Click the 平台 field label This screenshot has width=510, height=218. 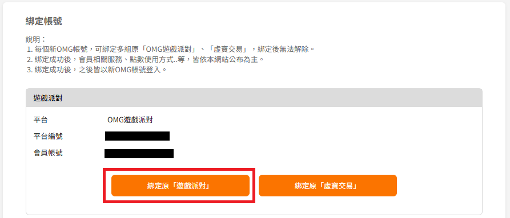(41, 120)
